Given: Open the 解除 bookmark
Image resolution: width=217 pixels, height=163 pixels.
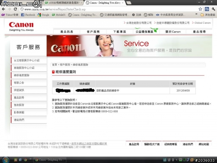Looking at the screenshot, I should [x=149, y=15].
